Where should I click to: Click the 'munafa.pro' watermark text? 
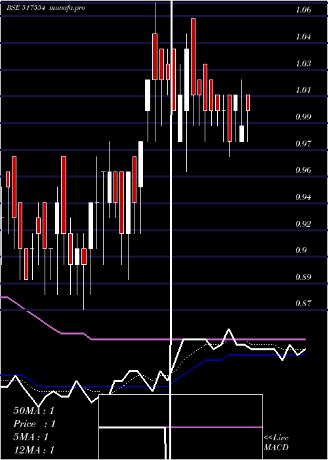68,8
